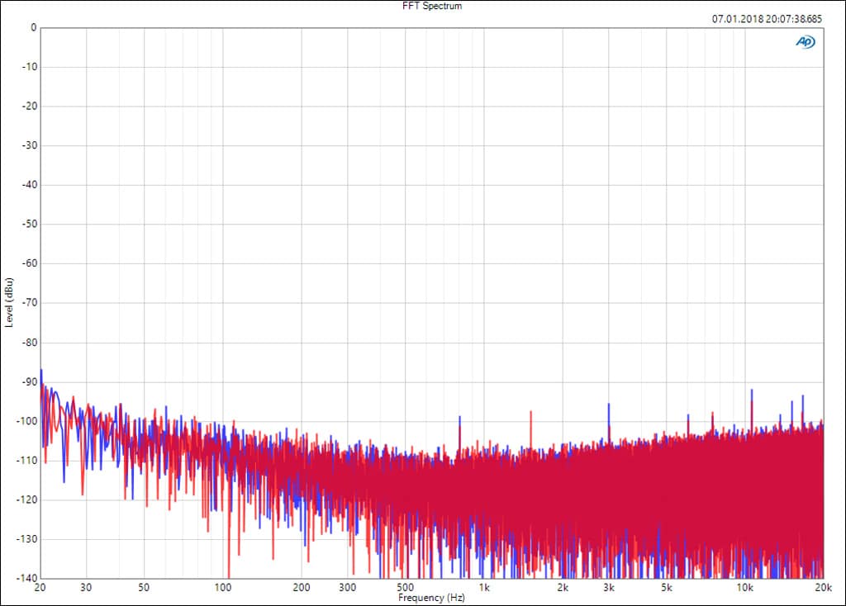Image resolution: width=846 pixels, height=606 pixels.
Task: Click the blue spike tip at 3k
Action: (x=609, y=405)
